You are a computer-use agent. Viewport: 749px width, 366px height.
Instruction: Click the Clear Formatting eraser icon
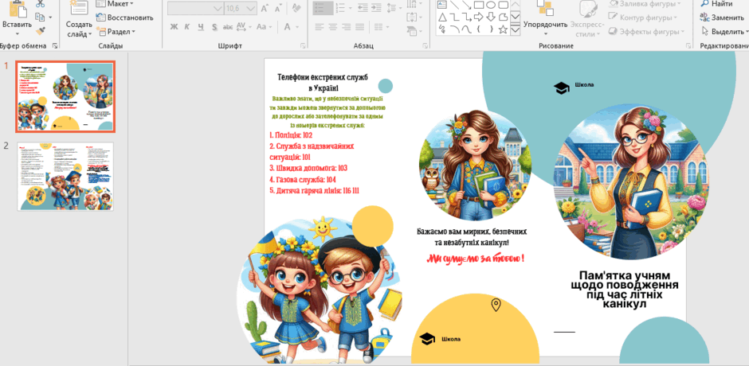click(x=296, y=8)
